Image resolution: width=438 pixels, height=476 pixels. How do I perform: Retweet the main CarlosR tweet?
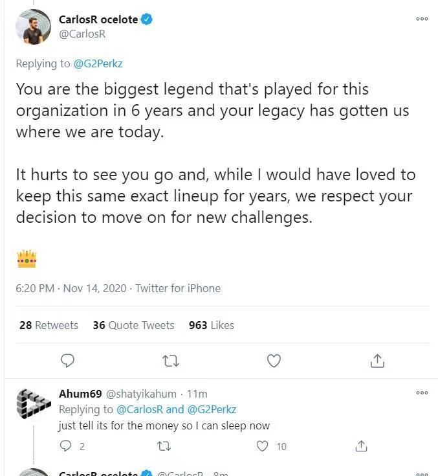pos(171,361)
